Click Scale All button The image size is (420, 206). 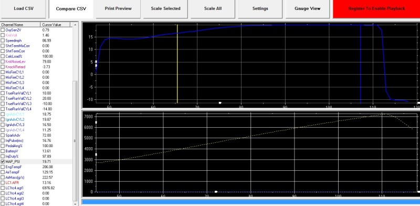coord(213,8)
